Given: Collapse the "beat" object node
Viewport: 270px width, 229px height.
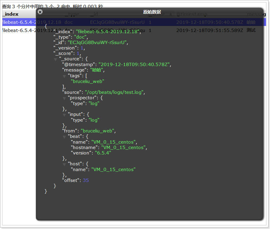Looking at the screenshot, I should point(64,137).
